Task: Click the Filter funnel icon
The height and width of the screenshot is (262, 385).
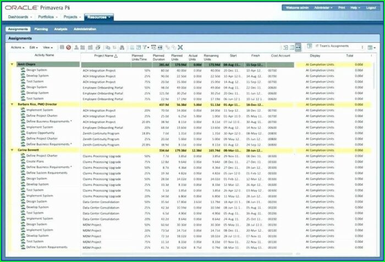Action: click(x=145, y=47)
